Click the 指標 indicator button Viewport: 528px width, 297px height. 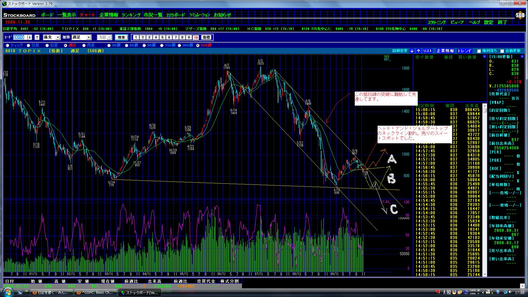(206, 37)
